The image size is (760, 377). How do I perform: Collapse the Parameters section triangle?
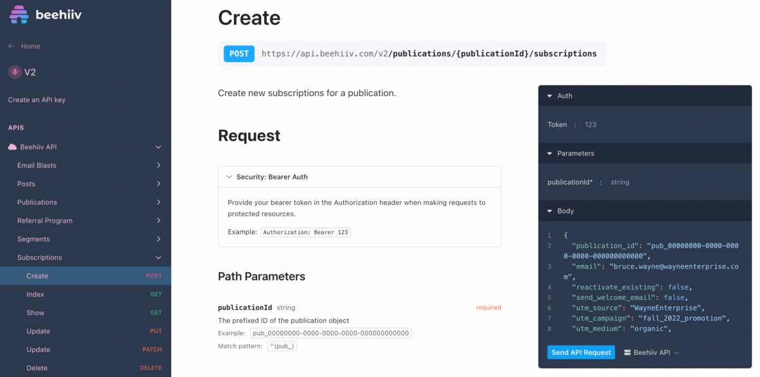[x=550, y=154]
